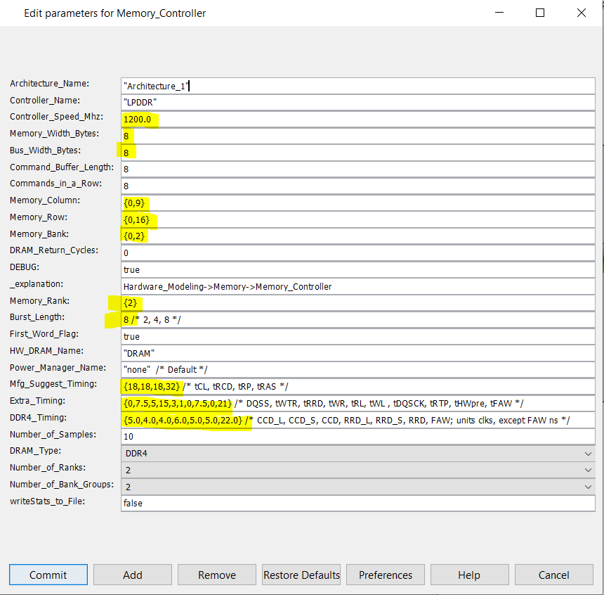Click the title text Edit parameters for Memory_Controller
The height and width of the screenshot is (595, 604).
point(114,13)
